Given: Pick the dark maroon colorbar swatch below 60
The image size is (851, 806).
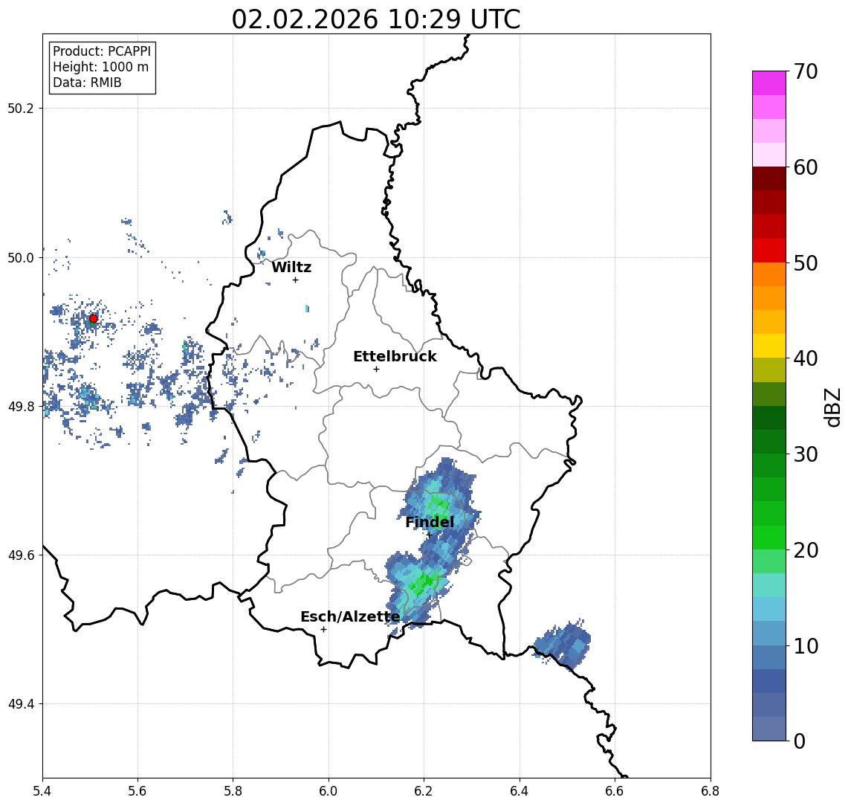Looking at the screenshot, I should click(x=769, y=178).
